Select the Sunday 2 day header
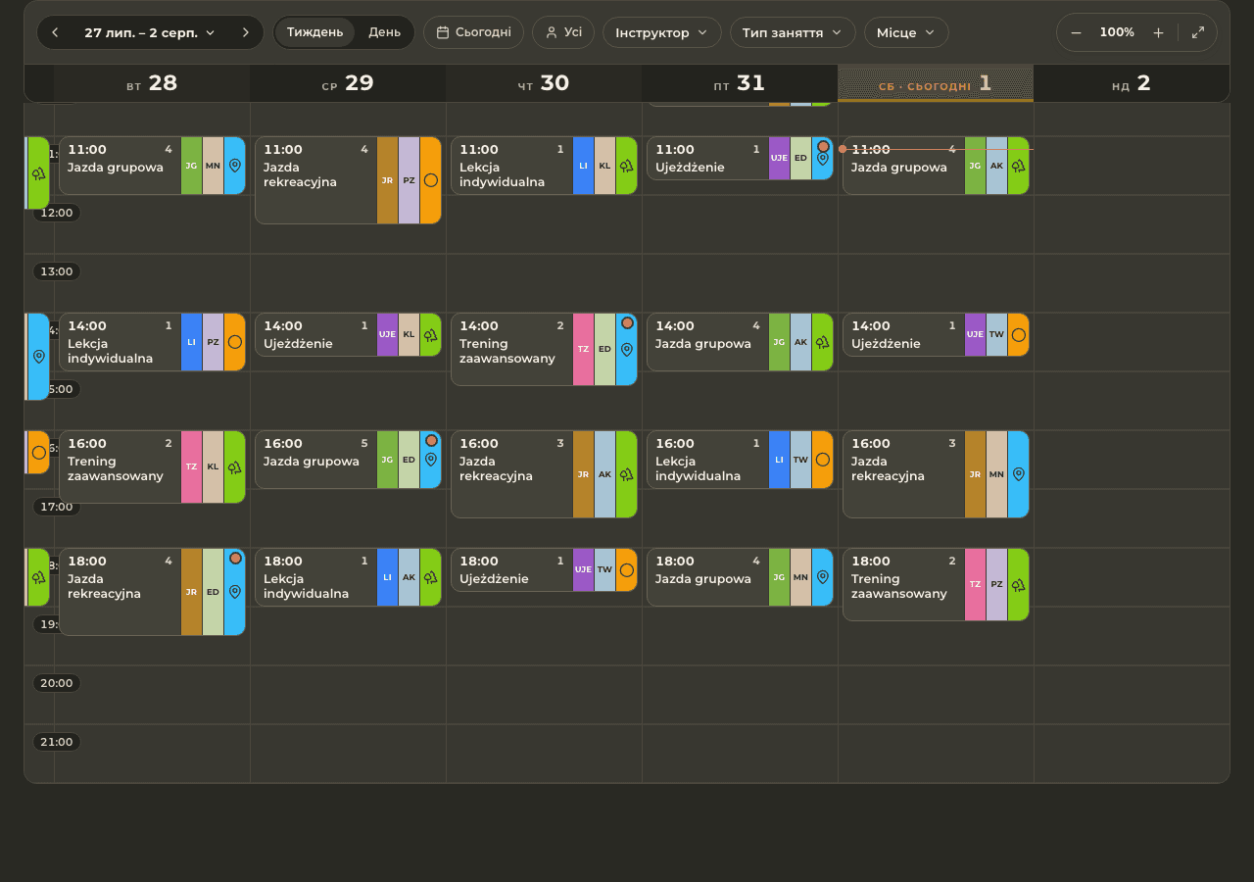This screenshot has height=882, width=1254. [x=1132, y=83]
